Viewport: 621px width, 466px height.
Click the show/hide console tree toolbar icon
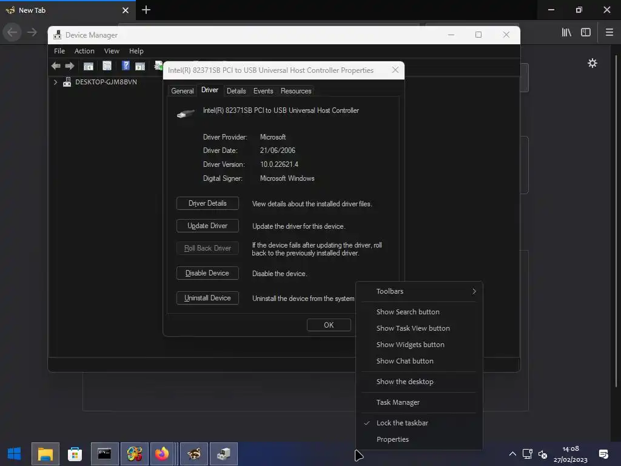click(89, 66)
